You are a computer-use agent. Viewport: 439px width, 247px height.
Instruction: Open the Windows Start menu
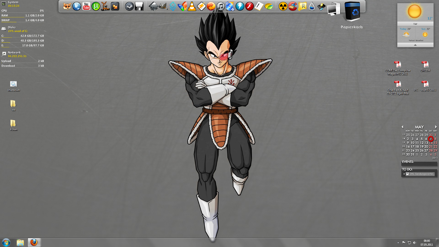[x=6, y=242]
